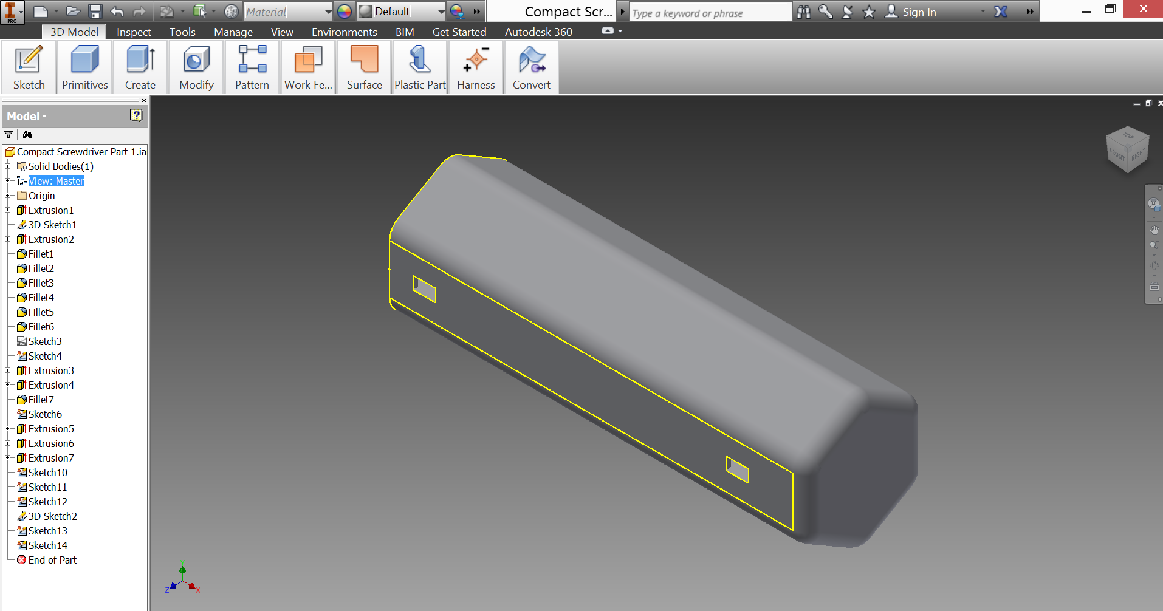Click the appearance sphere swatch beside Default

tap(365, 12)
